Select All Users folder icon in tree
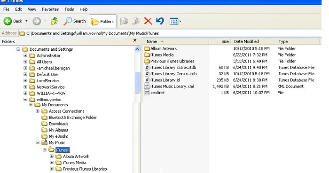Screen dimensions: 329x173 [x=32, y=62]
